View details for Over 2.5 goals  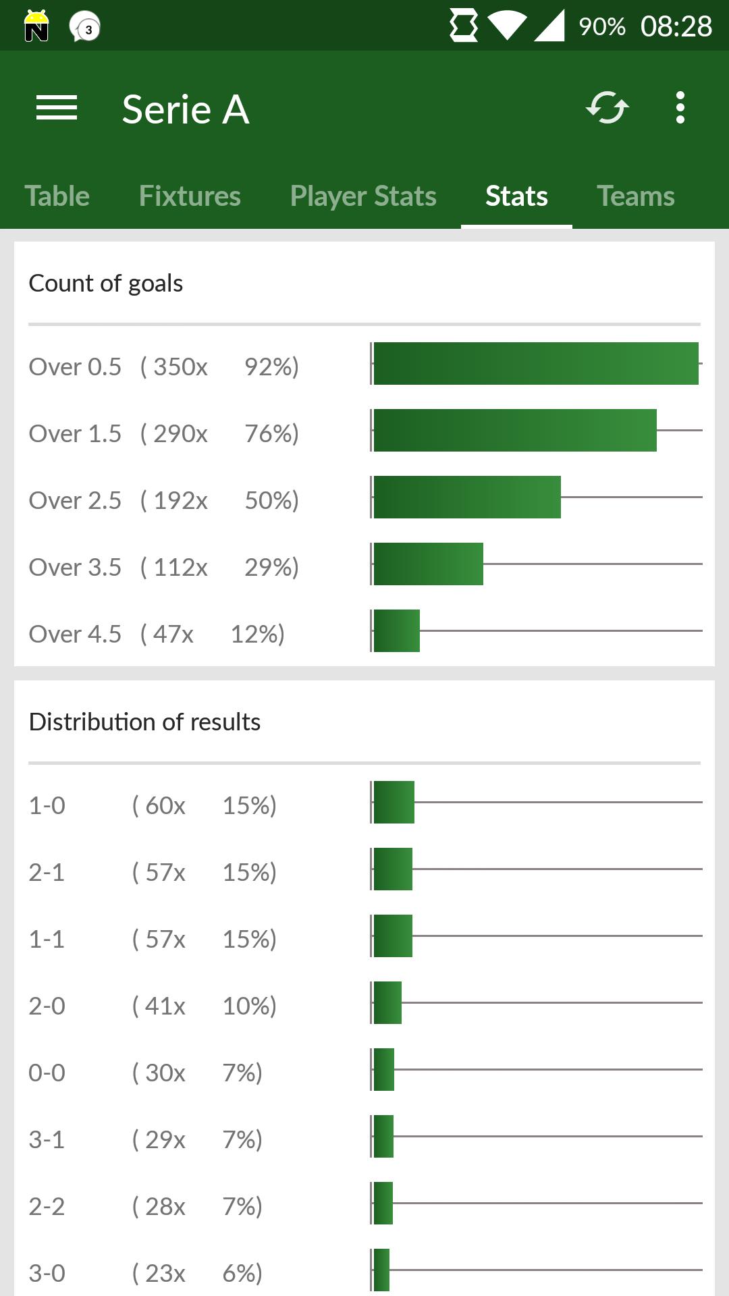point(164,500)
